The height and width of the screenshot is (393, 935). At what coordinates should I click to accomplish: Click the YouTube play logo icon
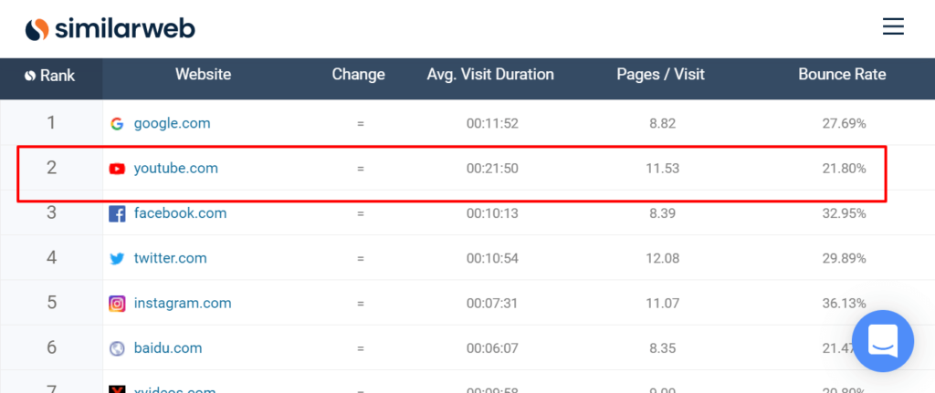[117, 169]
